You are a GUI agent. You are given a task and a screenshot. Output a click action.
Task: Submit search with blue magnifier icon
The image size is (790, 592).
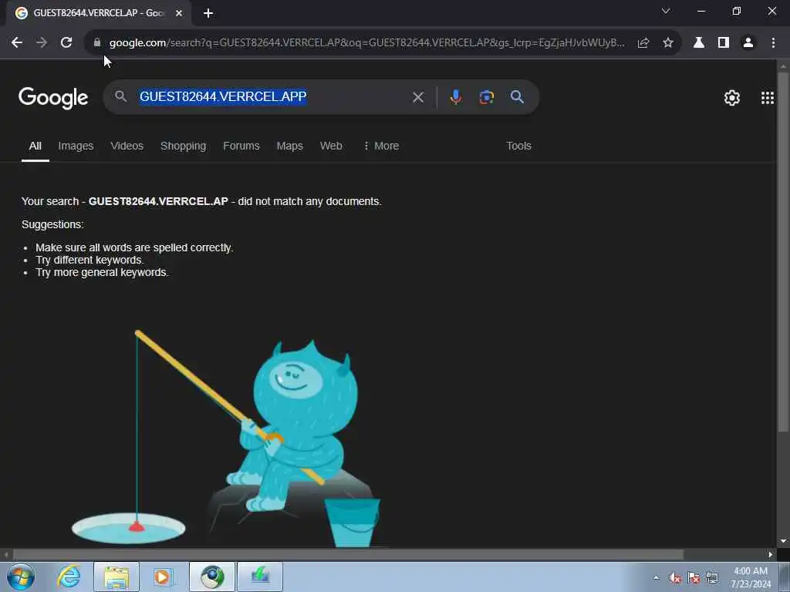tap(517, 97)
